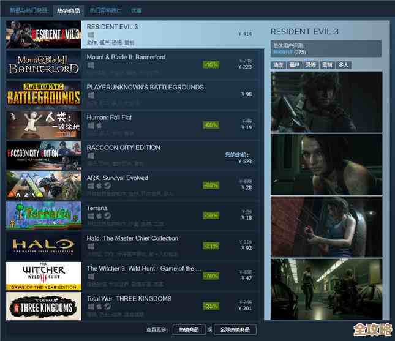Click The Witcher 3 logo image

43,275
